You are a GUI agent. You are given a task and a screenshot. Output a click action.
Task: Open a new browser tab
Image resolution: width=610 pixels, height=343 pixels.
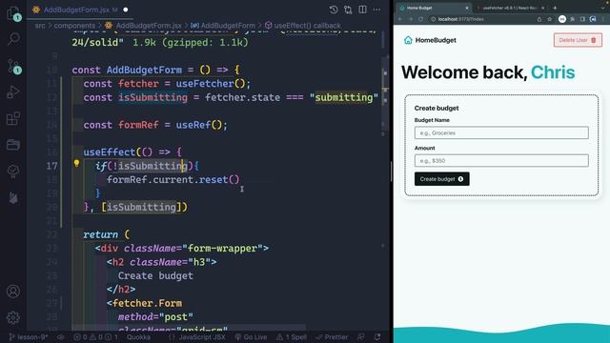(x=555, y=8)
